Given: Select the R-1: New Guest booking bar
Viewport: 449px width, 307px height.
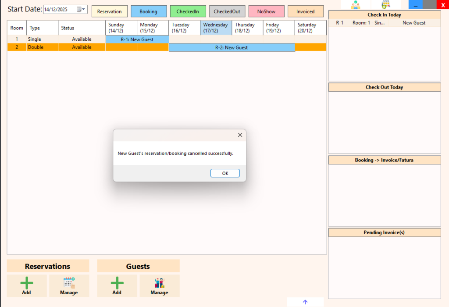Looking at the screenshot, I should point(137,39).
